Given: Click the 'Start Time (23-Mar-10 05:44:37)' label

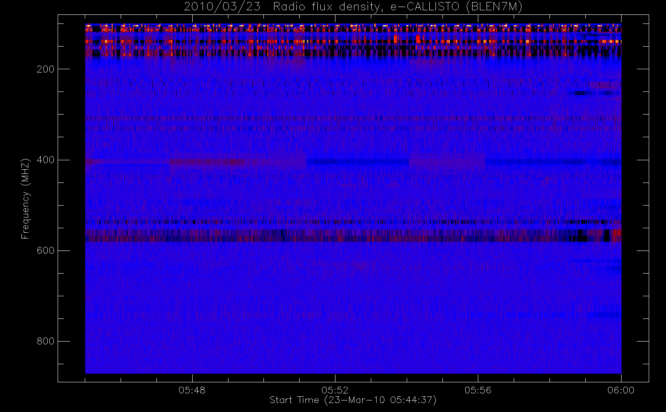Looking at the screenshot, I should pyautogui.click(x=353, y=400).
